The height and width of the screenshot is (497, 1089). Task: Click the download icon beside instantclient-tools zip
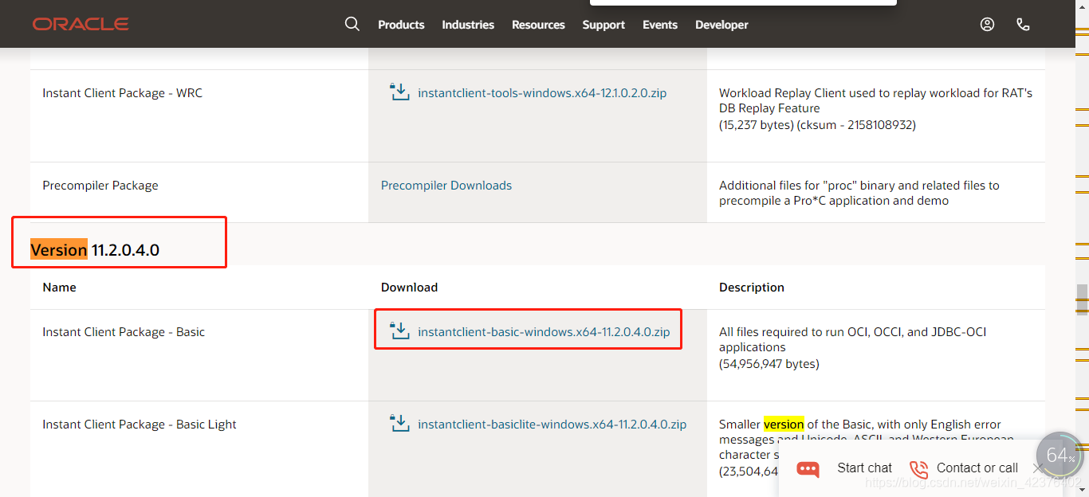[399, 92]
